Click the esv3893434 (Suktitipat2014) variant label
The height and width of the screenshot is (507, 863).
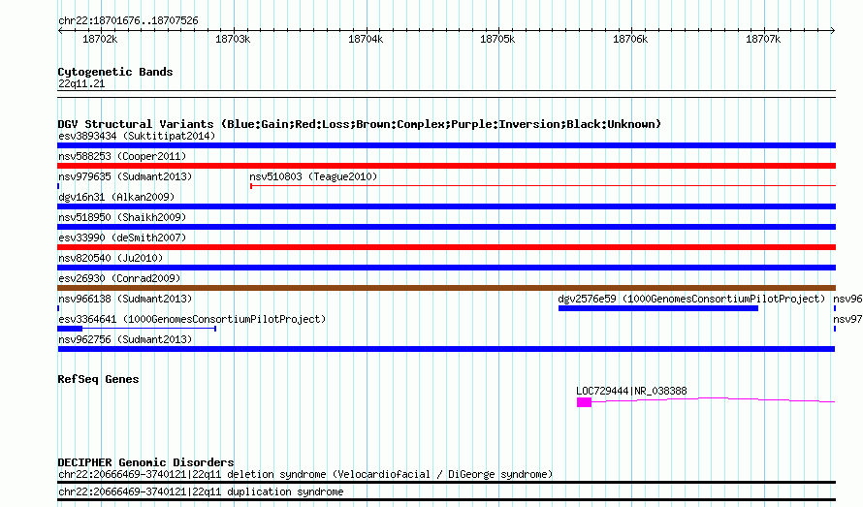[137, 136]
